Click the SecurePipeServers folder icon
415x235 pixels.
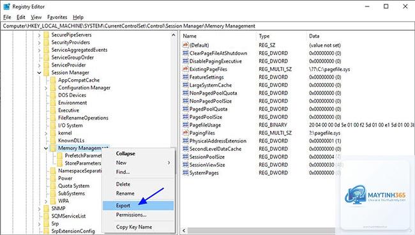pos(47,34)
